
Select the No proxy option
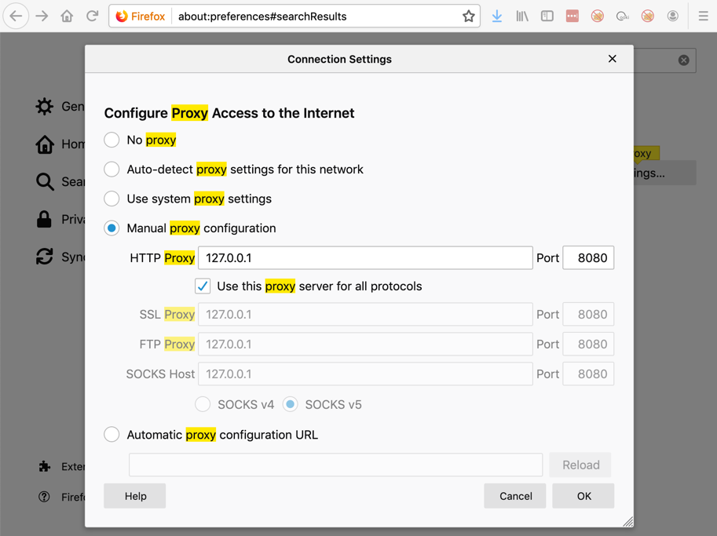pyautogui.click(x=112, y=140)
